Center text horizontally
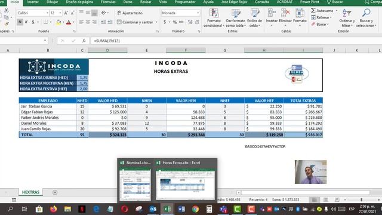 [x=88, y=22]
